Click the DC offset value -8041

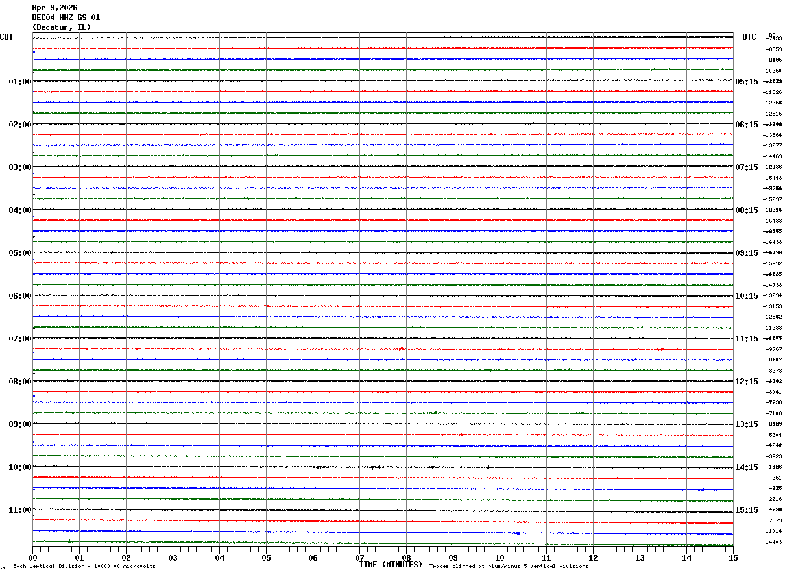point(773,392)
